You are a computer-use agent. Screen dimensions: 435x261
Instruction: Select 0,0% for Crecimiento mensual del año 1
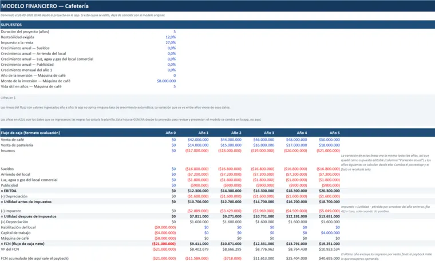tap(172, 70)
